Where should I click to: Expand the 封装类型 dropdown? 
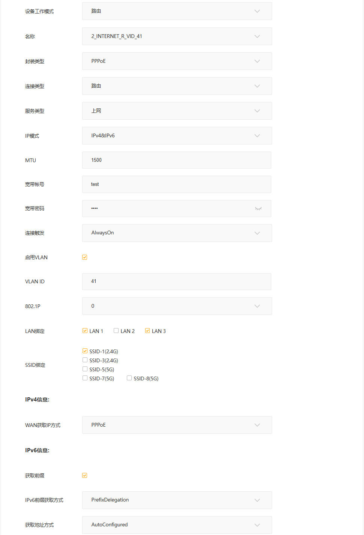[x=177, y=61]
